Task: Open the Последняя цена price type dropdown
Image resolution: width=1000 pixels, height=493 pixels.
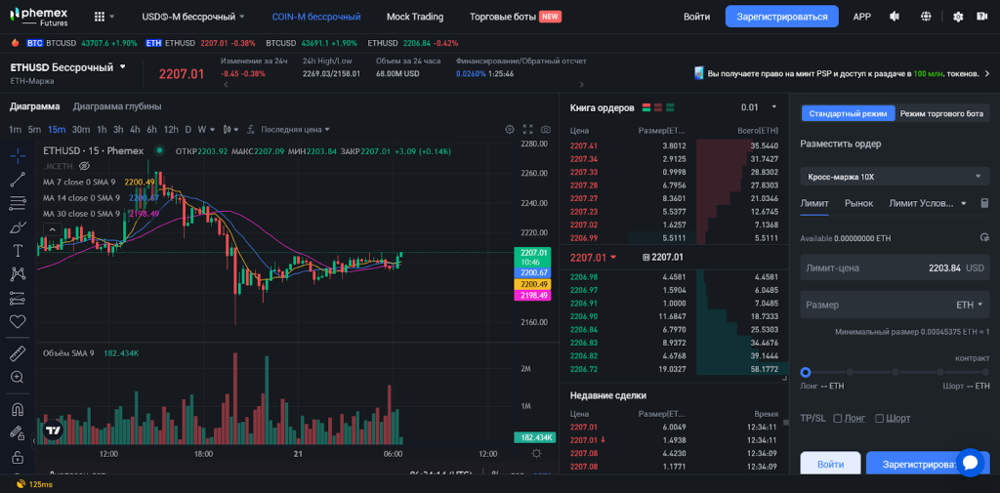Action: pyautogui.click(x=295, y=130)
